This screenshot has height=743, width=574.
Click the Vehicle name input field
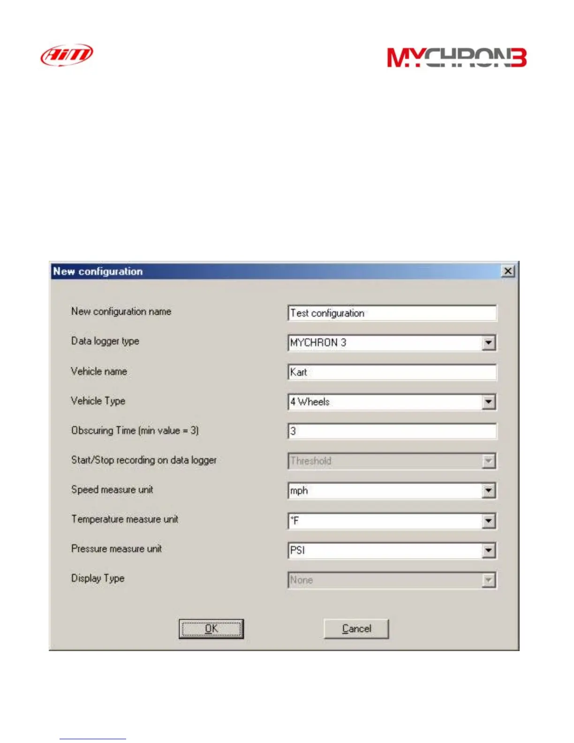(392, 372)
